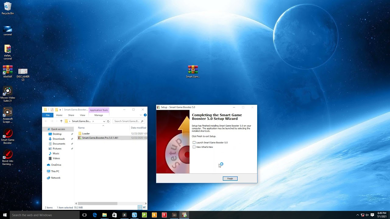390x219 pixels.
Task: Expand the Explorer address bar history dropdown
Action: [x=104, y=121]
